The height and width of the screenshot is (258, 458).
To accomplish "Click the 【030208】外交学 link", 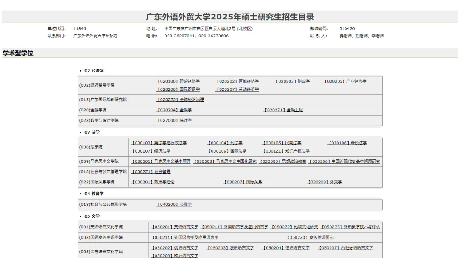I will click(324, 182).
